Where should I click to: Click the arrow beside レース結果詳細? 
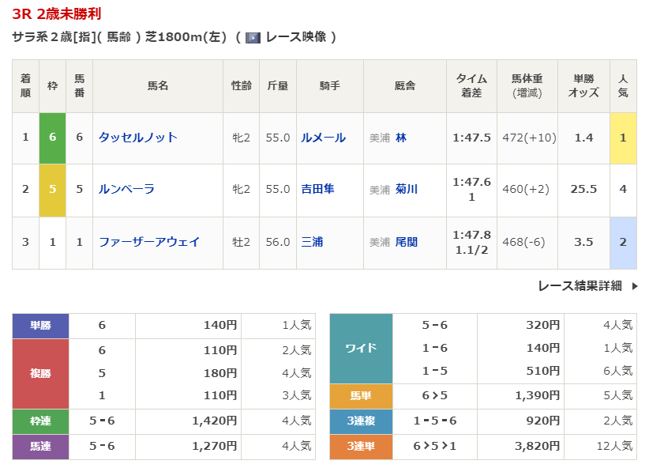634,286
